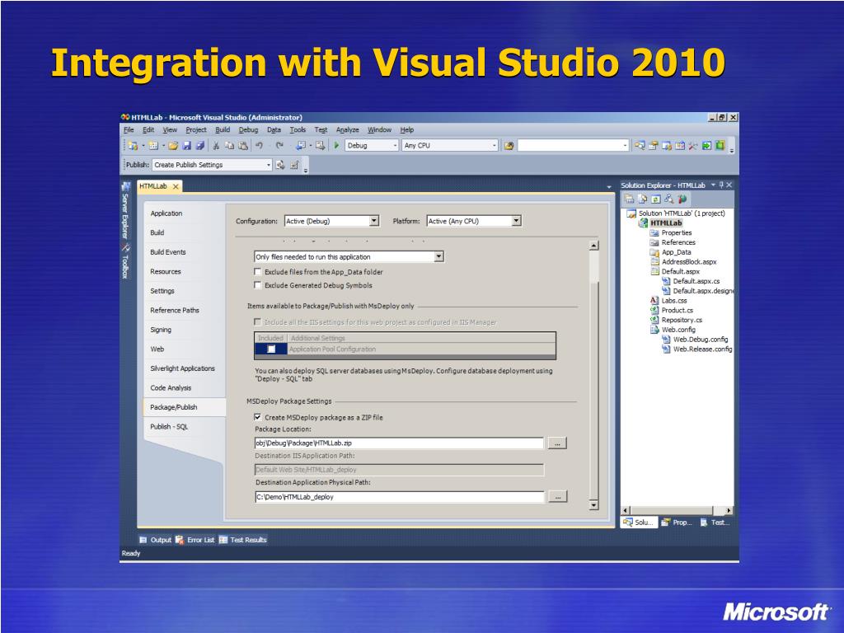Open the Create Publish Settings dropdown

[x=269, y=165]
